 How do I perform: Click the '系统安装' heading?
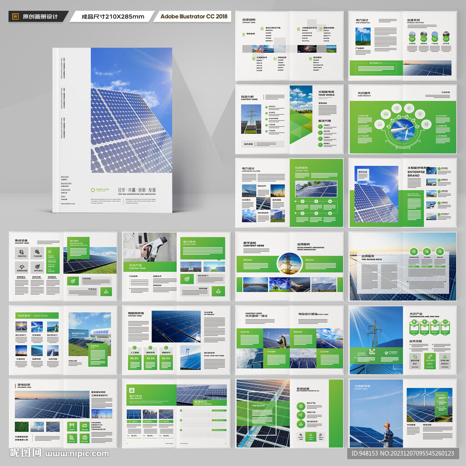tap(303, 389)
